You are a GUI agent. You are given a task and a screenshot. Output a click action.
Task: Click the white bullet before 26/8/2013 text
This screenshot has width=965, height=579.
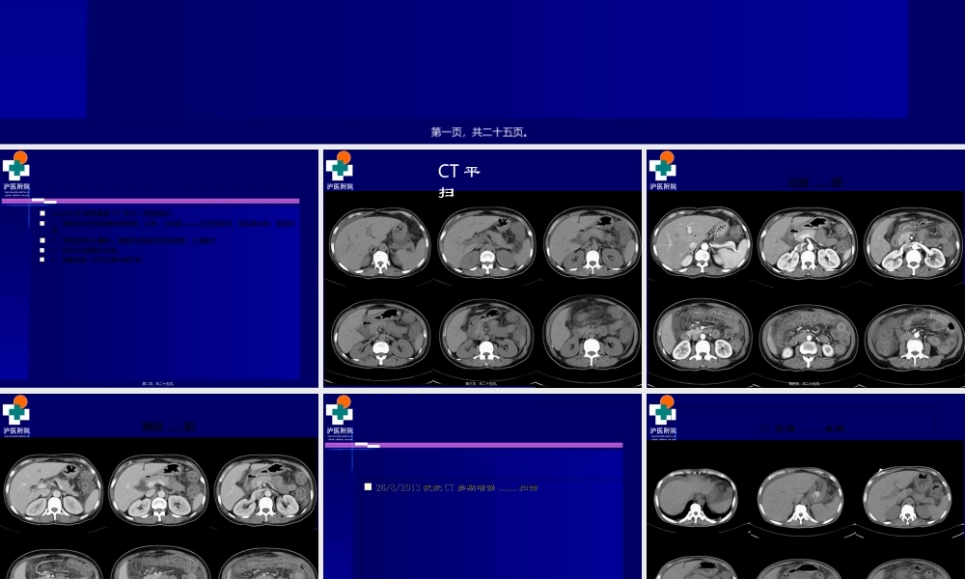pyautogui.click(x=368, y=487)
